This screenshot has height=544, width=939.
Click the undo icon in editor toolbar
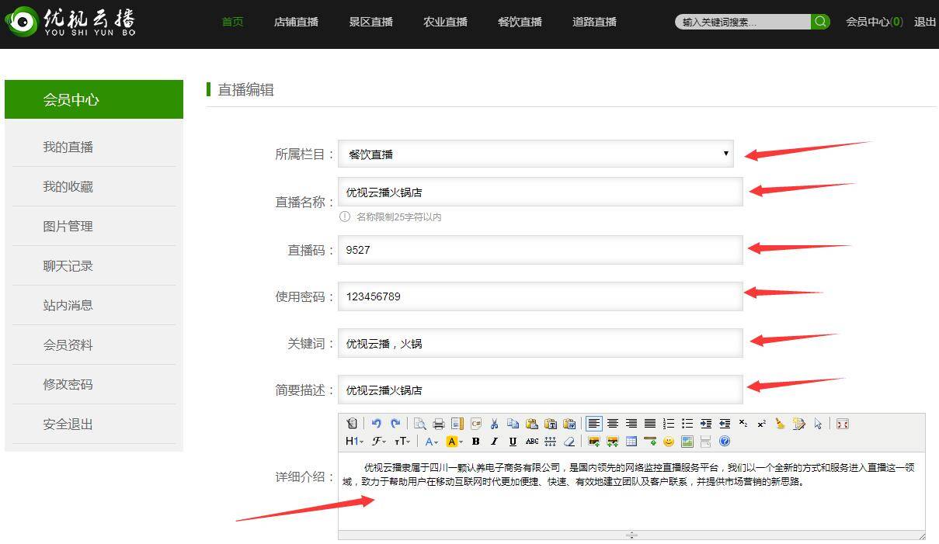coord(377,424)
